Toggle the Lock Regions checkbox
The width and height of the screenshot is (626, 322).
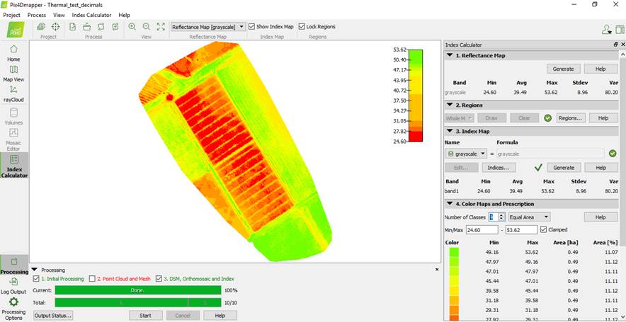[302, 27]
